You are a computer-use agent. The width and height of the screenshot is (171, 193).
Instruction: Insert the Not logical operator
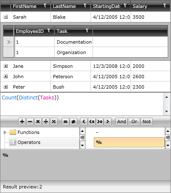(147, 121)
